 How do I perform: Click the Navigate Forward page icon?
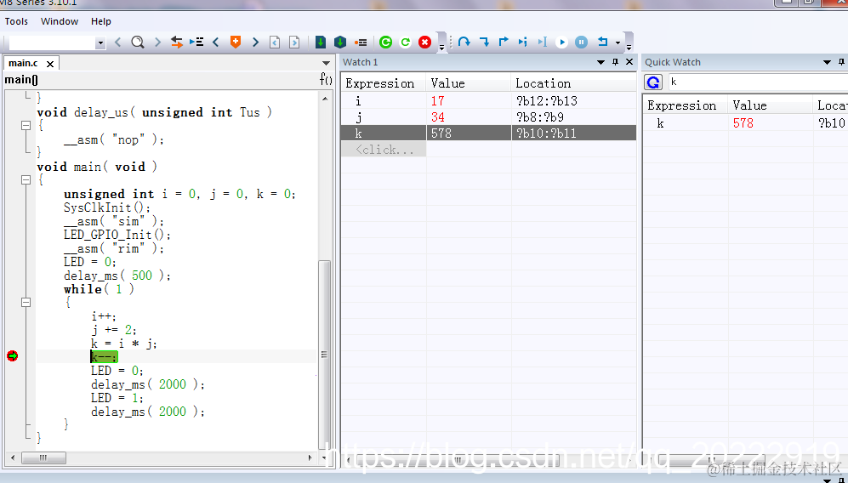tap(294, 43)
